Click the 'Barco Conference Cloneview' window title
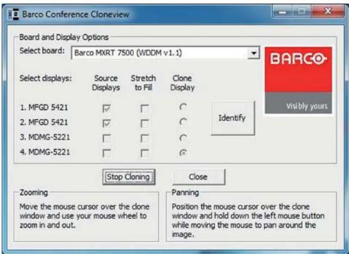The width and height of the screenshot is (349, 254). click(76, 15)
